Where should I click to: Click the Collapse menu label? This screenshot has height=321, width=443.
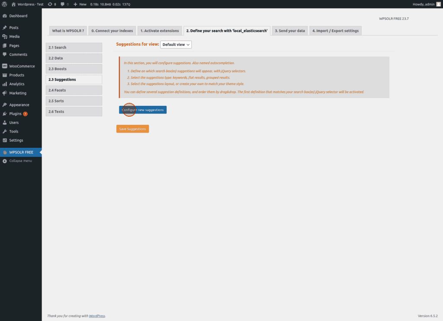21,161
